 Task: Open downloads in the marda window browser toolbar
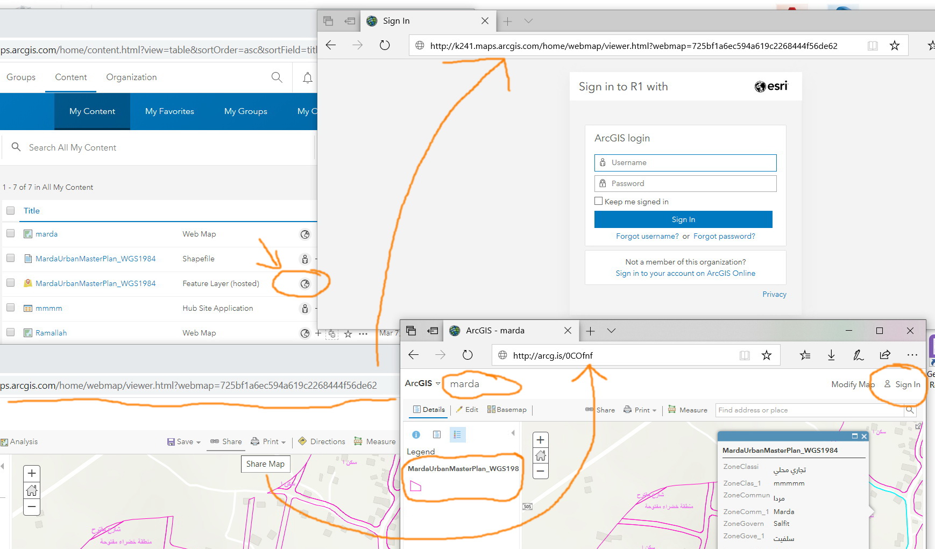point(831,355)
